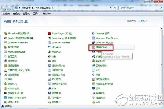Click the search magnifier icon

coord(160,8)
